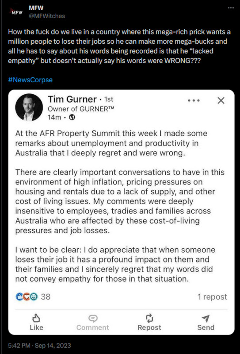Open the tweet's three-dot more menu
The height and width of the screenshot is (354, 240).
[x=231, y=8]
